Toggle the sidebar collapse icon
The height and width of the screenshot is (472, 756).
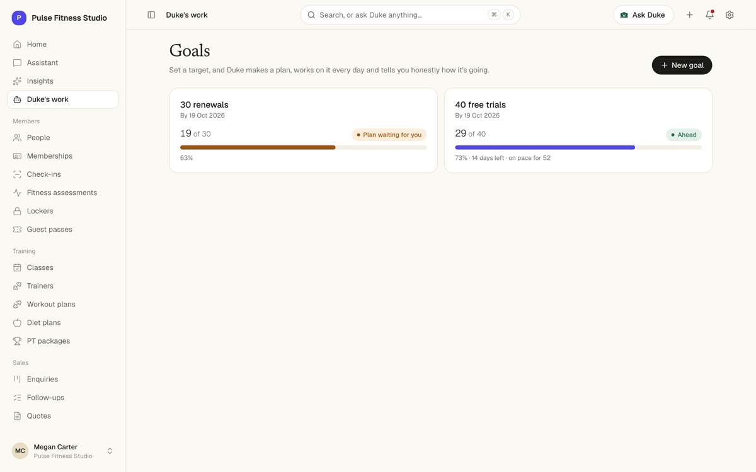tap(151, 15)
